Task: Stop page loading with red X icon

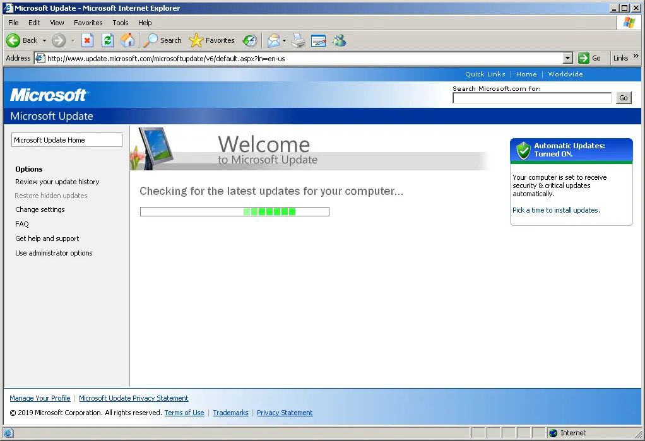Action: 87,40
